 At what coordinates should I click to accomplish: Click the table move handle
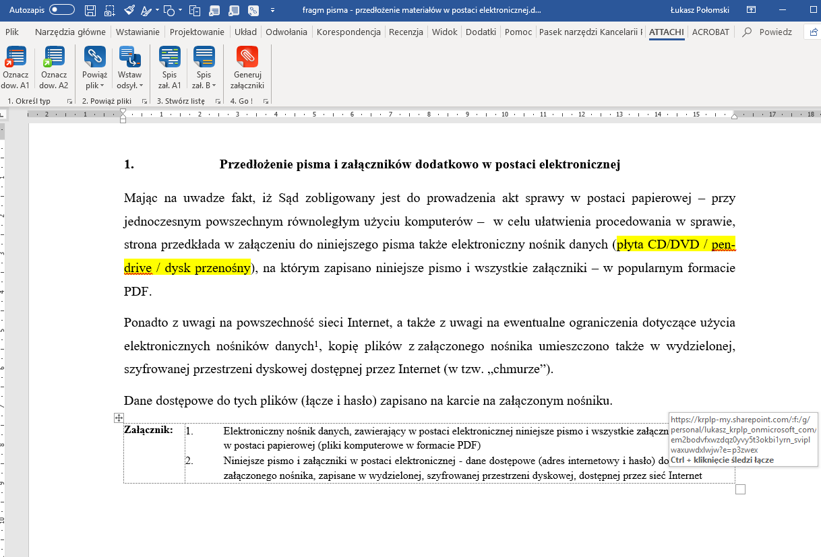119,418
